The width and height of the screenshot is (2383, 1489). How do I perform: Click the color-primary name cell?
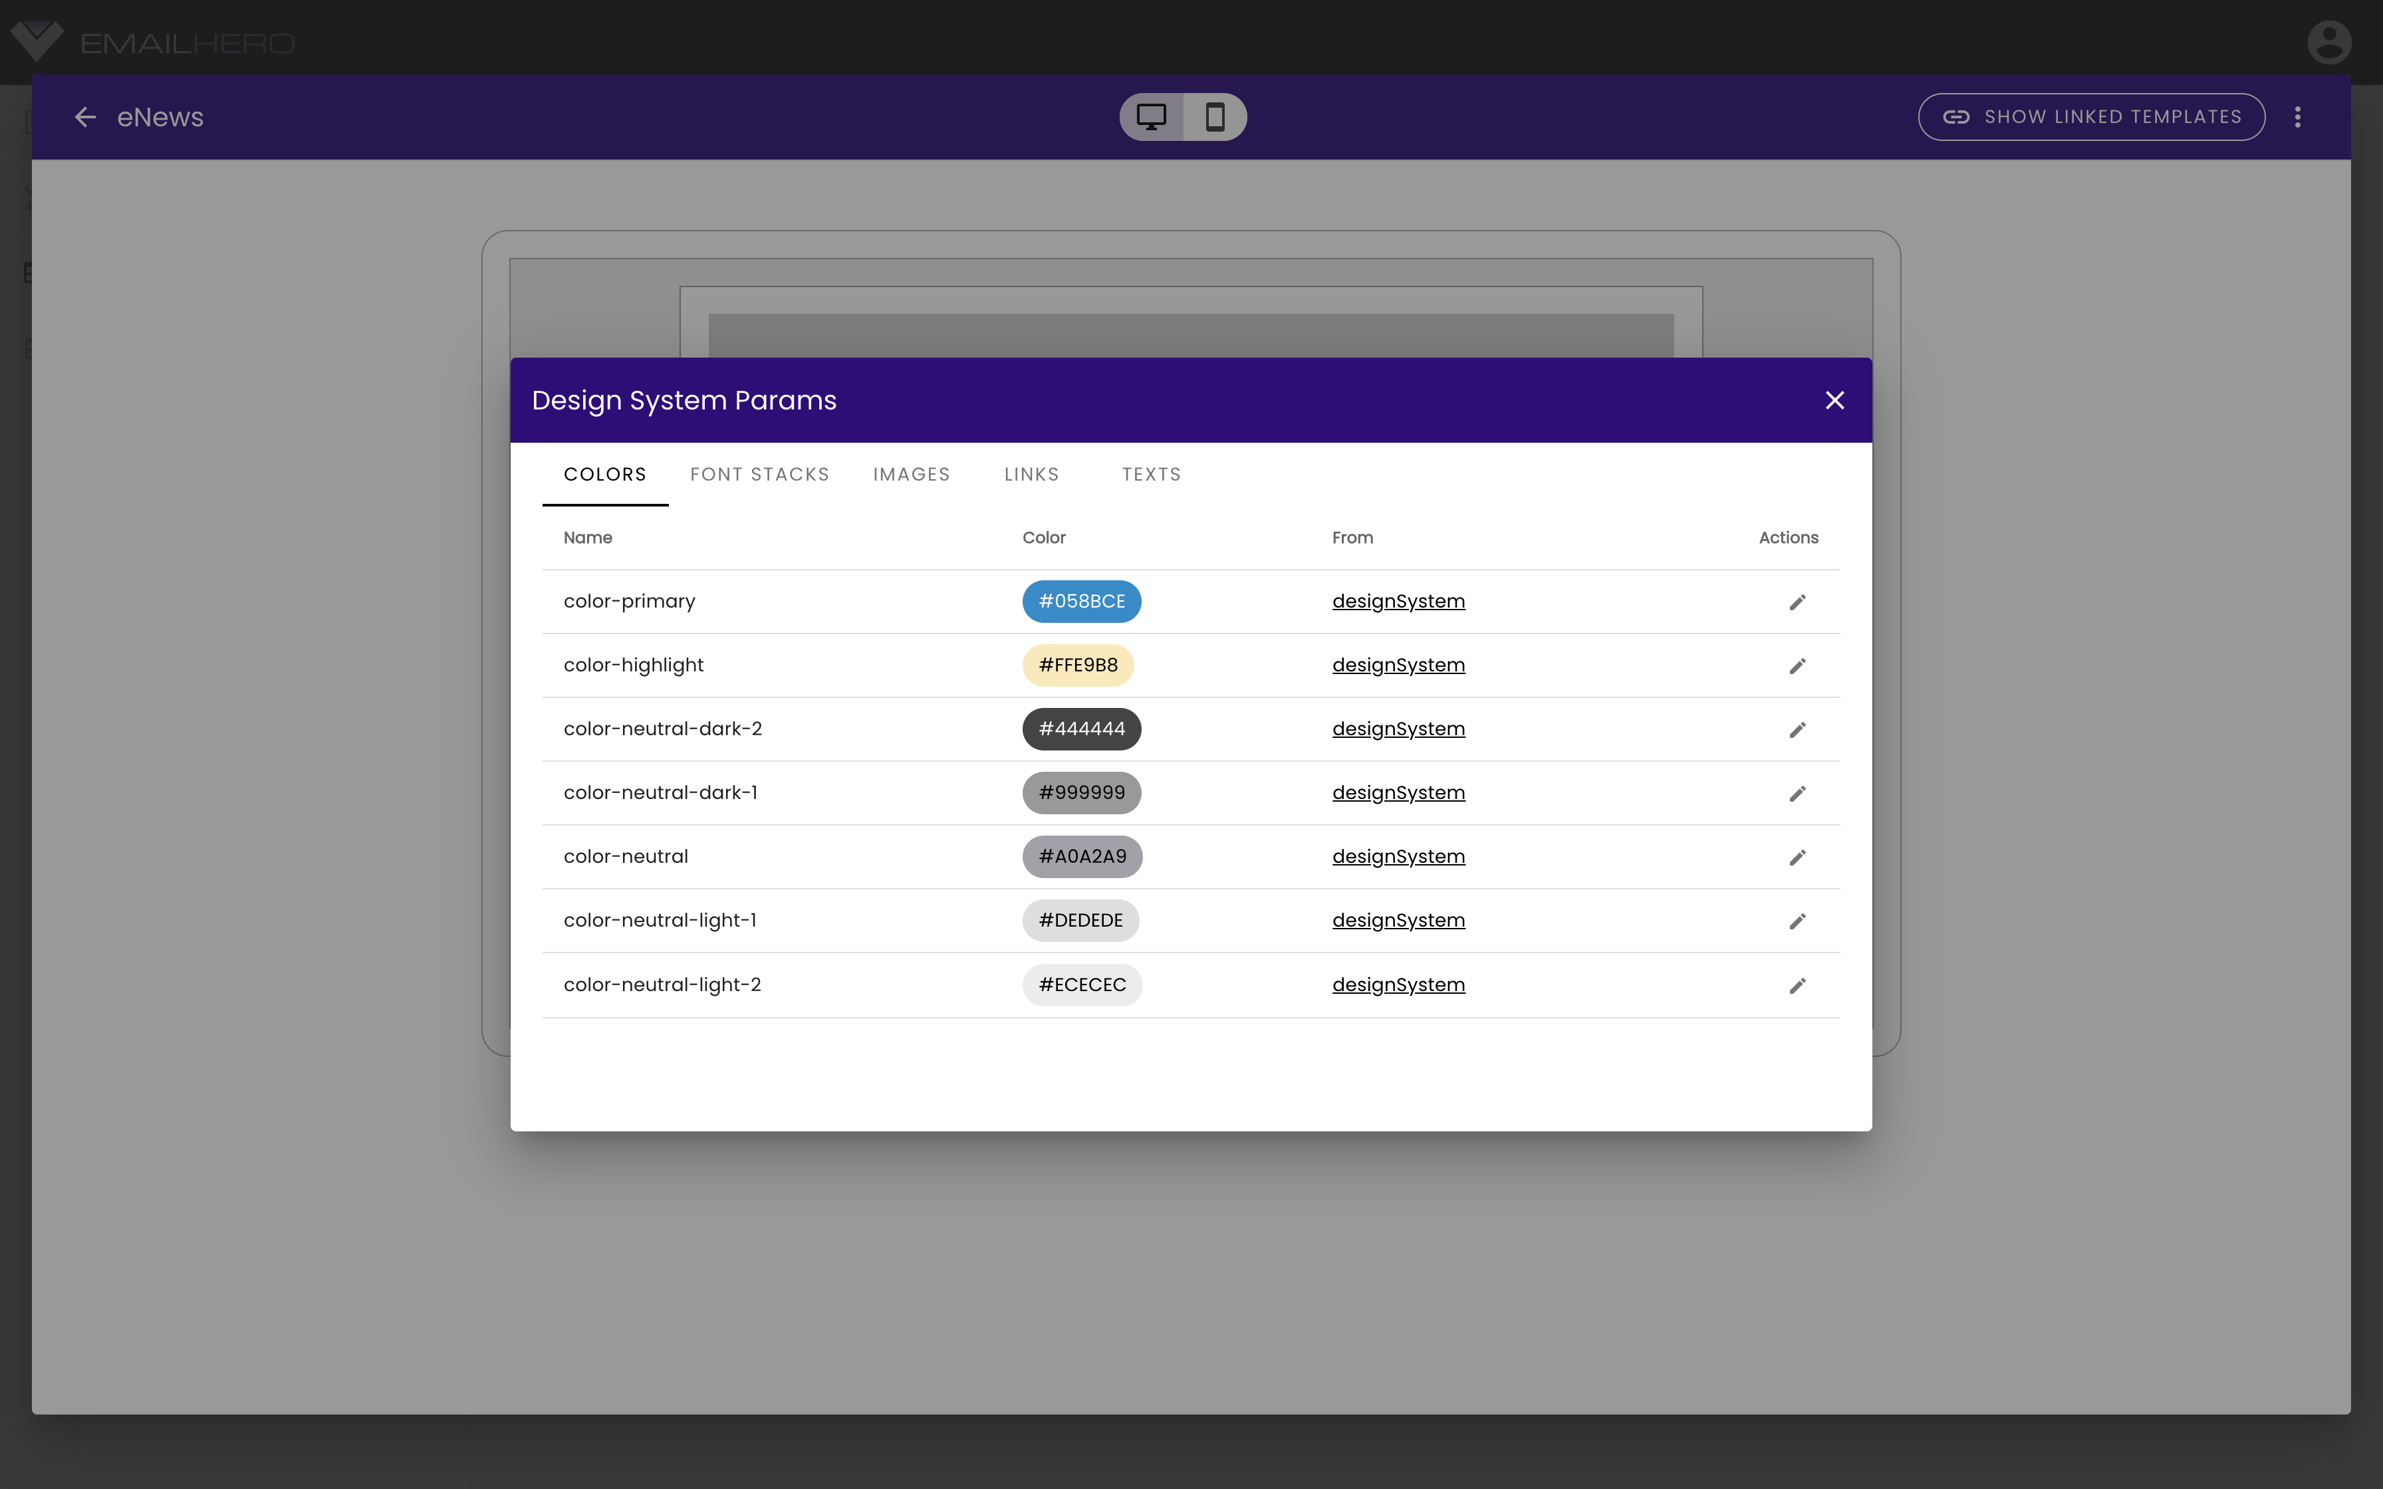(629, 601)
